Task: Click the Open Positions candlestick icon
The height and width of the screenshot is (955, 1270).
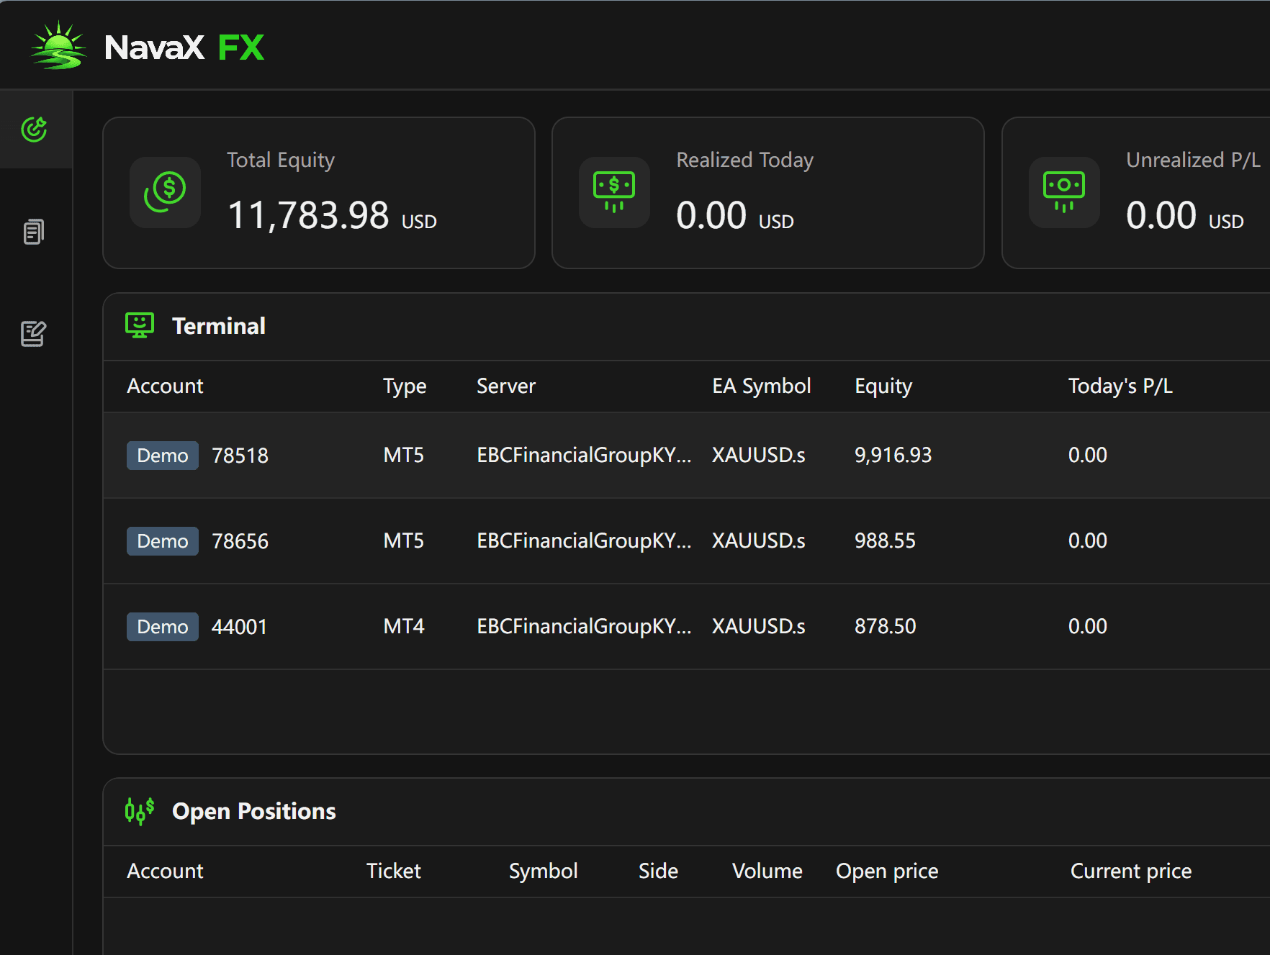Action: pyautogui.click(x=140, y=811)
